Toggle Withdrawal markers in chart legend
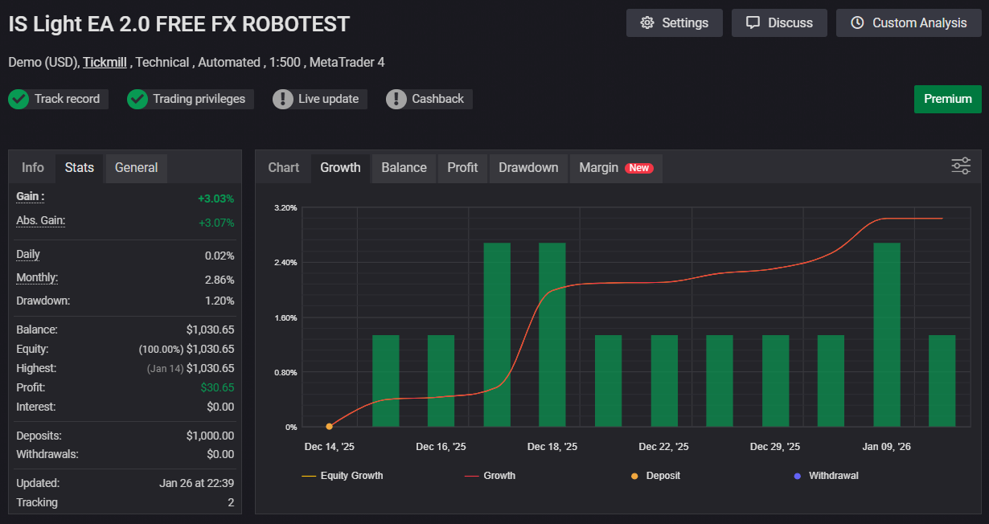Viewport: 989px width, 524px height. (x=826, y=476)
